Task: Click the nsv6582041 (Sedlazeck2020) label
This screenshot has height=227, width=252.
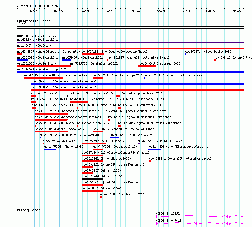Action: coord(39,40)
